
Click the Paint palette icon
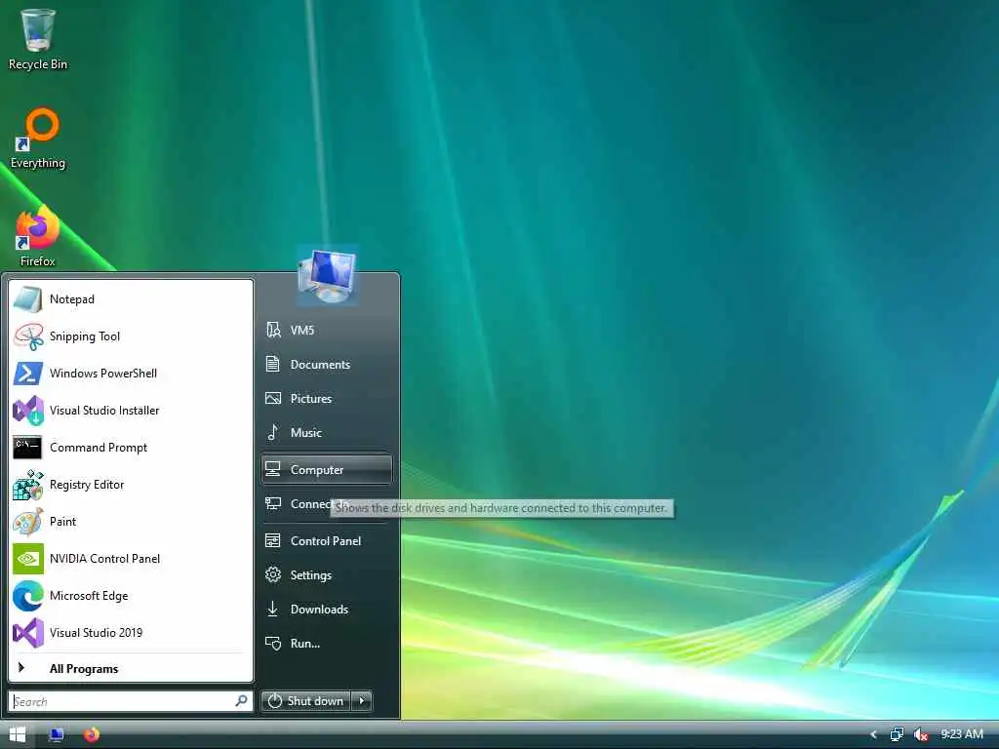(x=27, y=522)
